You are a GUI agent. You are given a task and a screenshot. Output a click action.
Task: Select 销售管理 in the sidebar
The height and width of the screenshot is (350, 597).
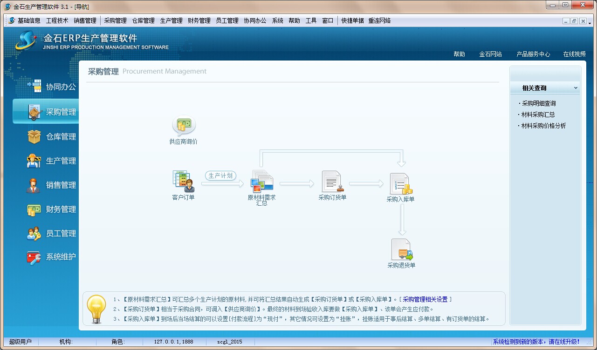click(51, 185)
